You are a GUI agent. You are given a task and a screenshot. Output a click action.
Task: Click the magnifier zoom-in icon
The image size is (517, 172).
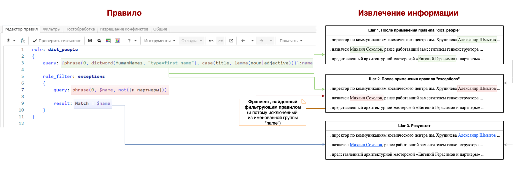[x=99, y=41]
